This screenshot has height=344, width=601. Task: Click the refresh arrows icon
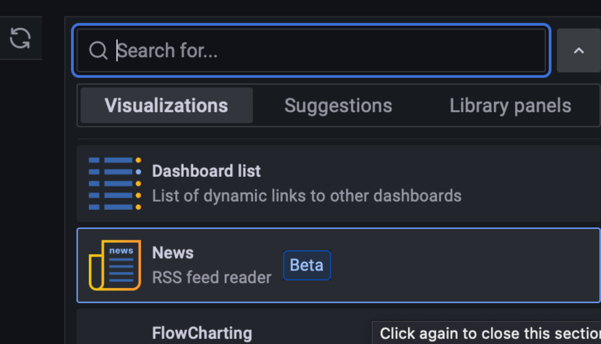(20, 38)
